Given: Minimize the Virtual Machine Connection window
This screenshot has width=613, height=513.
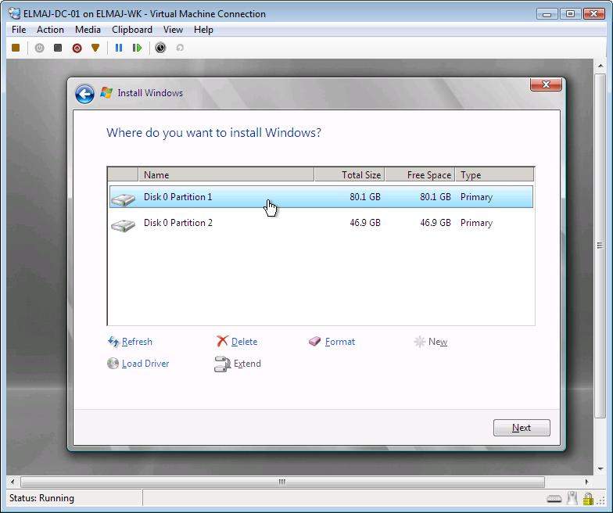Looking at the screenshot, I should coord(547,14).
